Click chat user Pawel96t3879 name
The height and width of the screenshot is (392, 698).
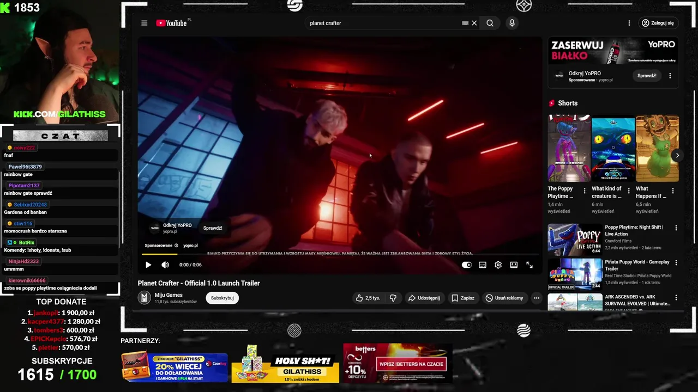25,167
